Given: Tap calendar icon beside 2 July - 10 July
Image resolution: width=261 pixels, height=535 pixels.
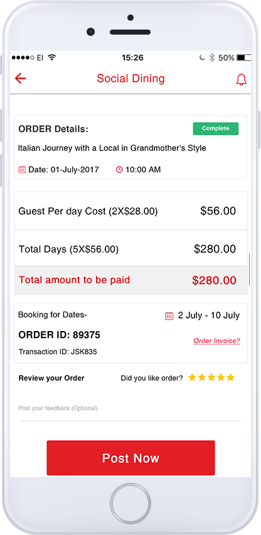Looking at the screenshot, I should 169,316.
